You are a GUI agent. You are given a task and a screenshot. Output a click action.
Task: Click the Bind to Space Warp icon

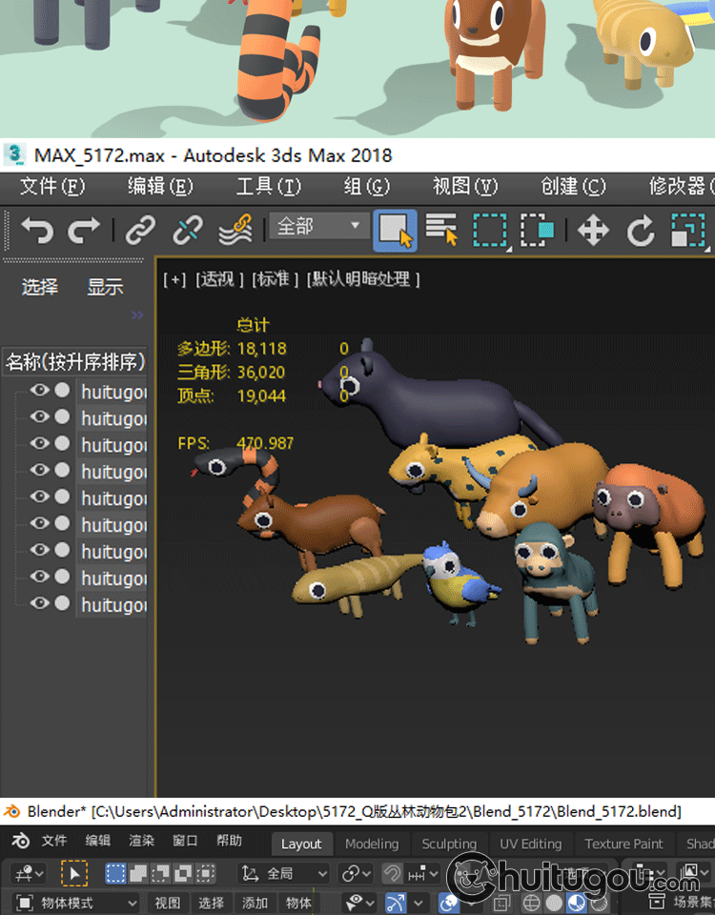click(235, 230)
